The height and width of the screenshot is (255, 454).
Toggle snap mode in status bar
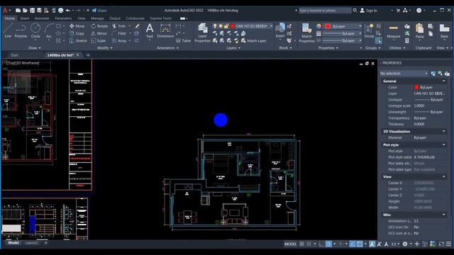tap(309, 244)
